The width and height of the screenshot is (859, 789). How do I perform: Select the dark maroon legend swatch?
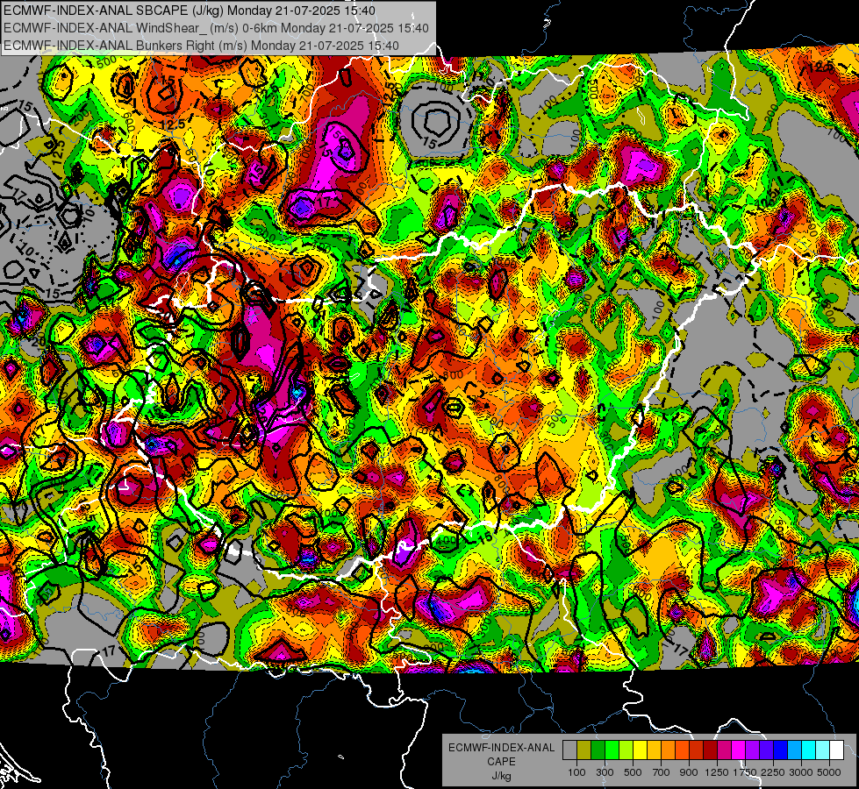[x=711, y=750]
